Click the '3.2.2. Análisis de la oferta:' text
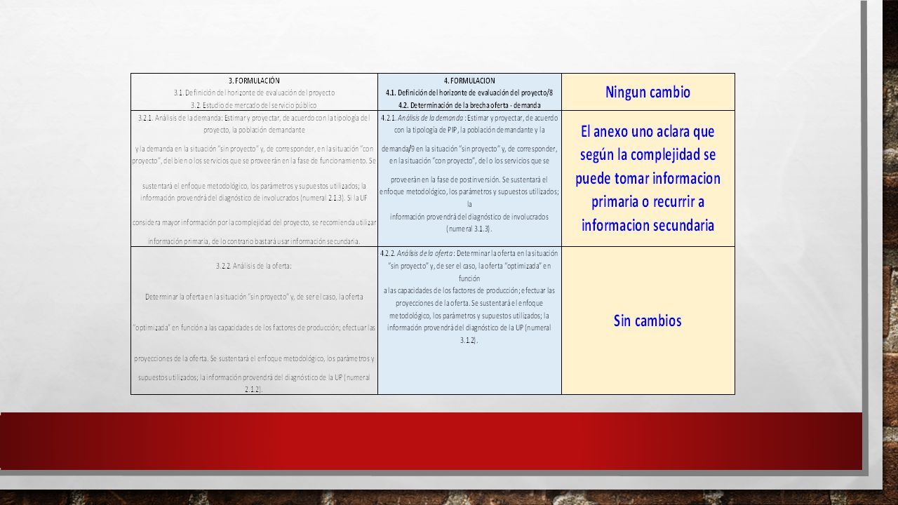This screenshot has width=898, height=505. [x=254, y=266]
